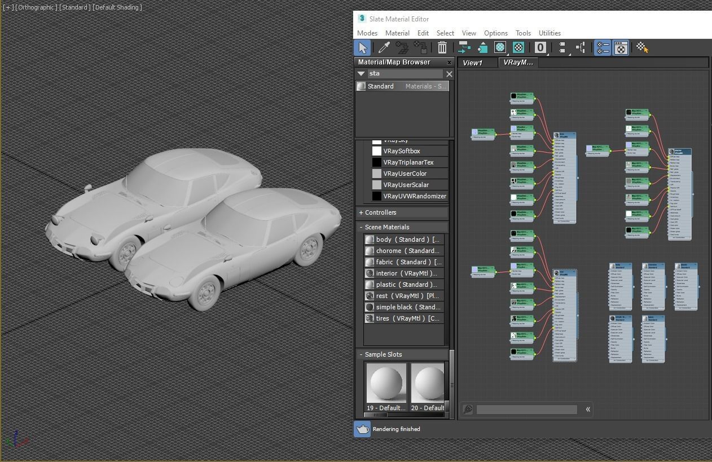
Task: Click the double chevron collapse icon
Action: click(588, 410)
